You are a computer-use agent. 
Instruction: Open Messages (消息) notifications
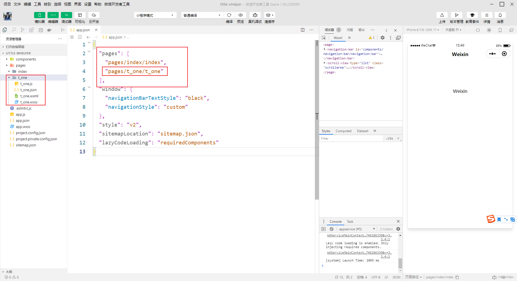[x=500, y=15]
